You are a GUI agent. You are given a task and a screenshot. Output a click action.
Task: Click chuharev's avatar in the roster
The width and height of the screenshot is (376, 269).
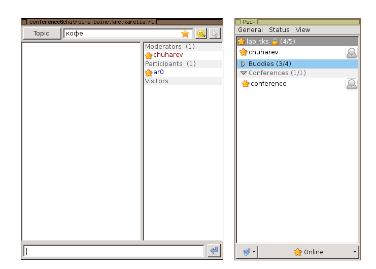(x=351, y=52)
